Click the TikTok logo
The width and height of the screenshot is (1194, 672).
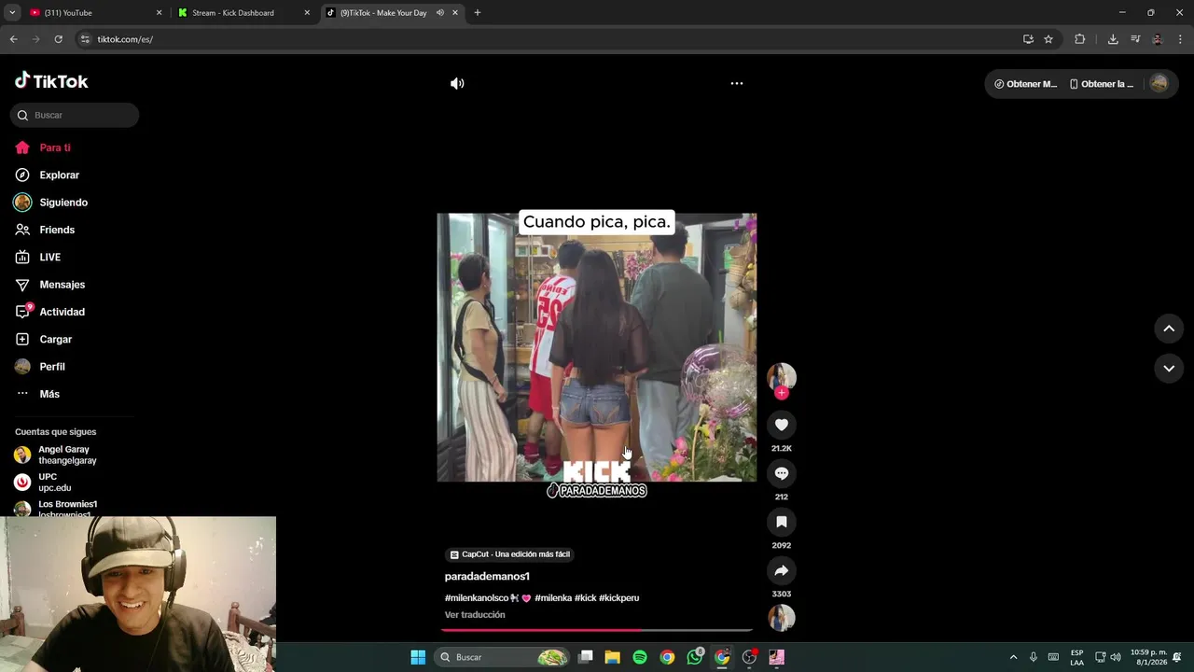51,81
